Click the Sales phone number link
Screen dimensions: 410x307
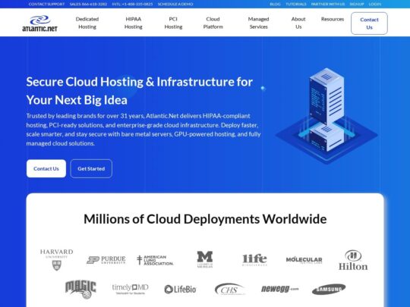point(88,5)
